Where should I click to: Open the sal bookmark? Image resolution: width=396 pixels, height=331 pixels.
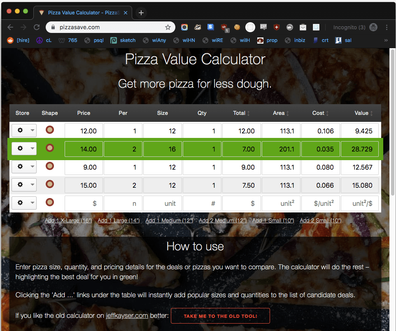point(343,40)
